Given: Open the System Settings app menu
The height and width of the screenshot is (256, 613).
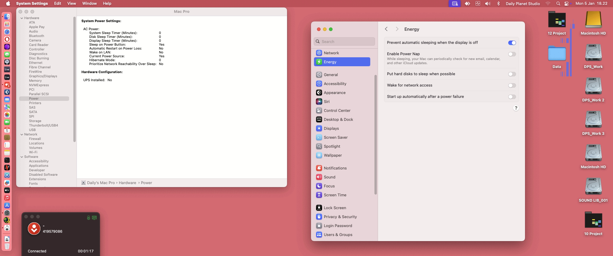Looking at the screenshot, I should click(32, 4).
